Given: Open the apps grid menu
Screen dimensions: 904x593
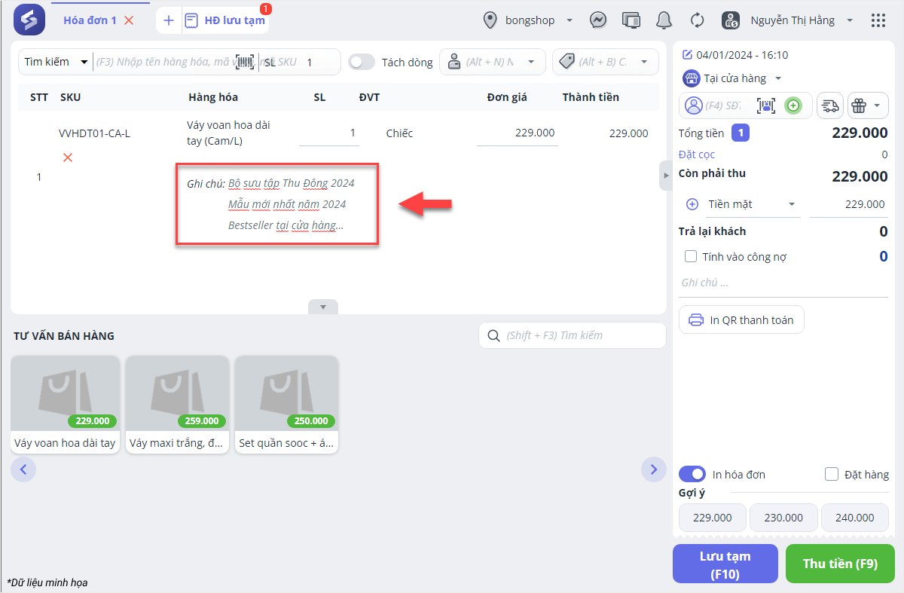Looking at the screenshot, I should [x=878, y=20].
